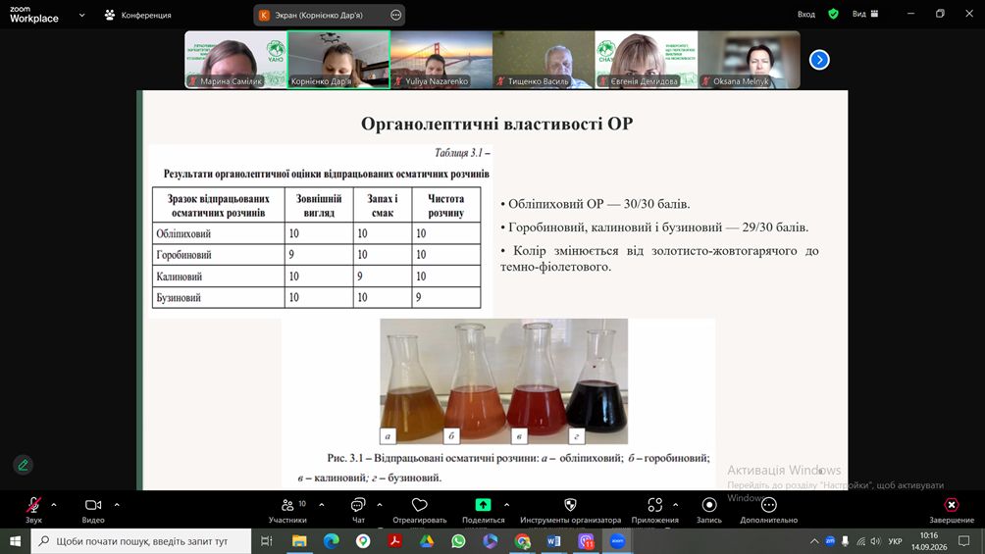Expand video options arrow next to Видео

(117, 504)
